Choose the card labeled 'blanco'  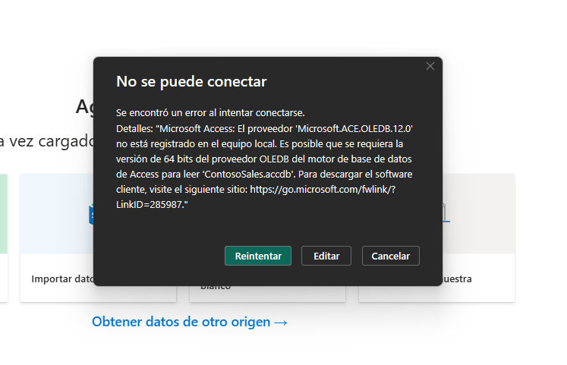[216, 288]
